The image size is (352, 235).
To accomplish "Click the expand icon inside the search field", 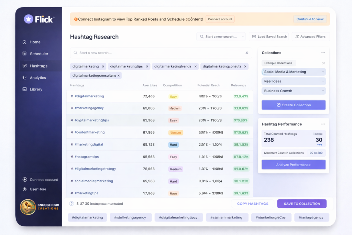I will coord(247,53).
